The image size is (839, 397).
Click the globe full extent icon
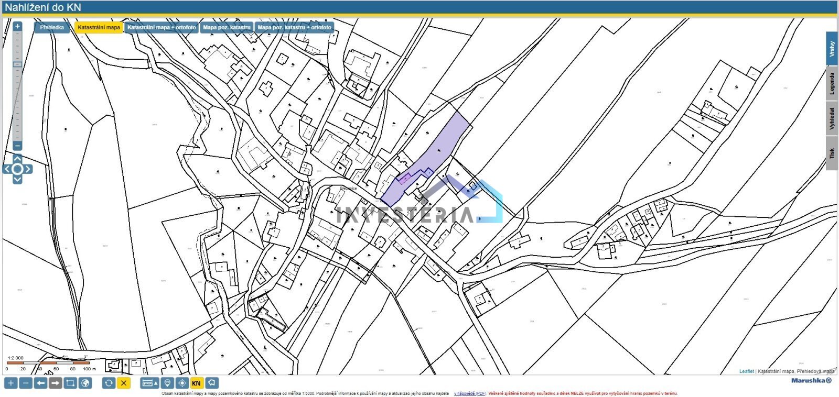[x=85, y=383]
